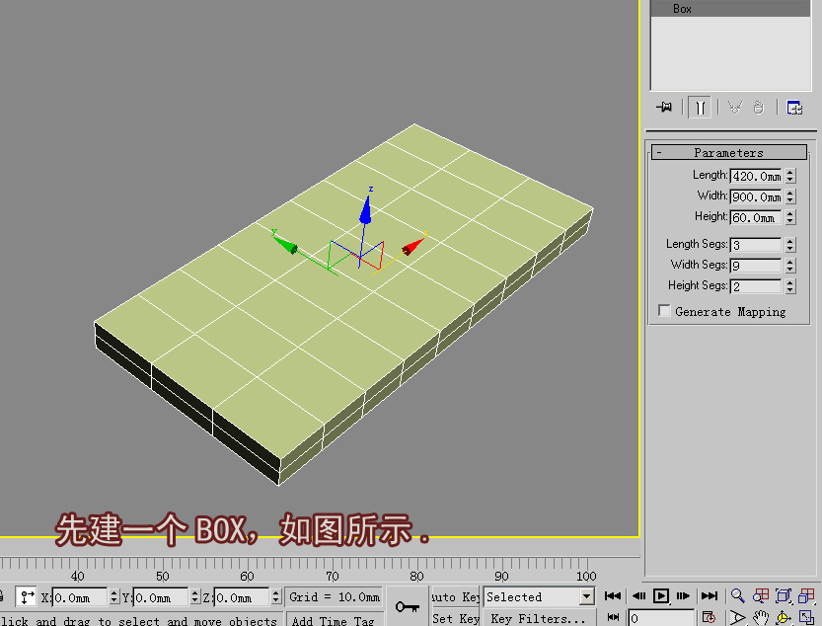Click the Width Segs field

(x=757, y=266)
